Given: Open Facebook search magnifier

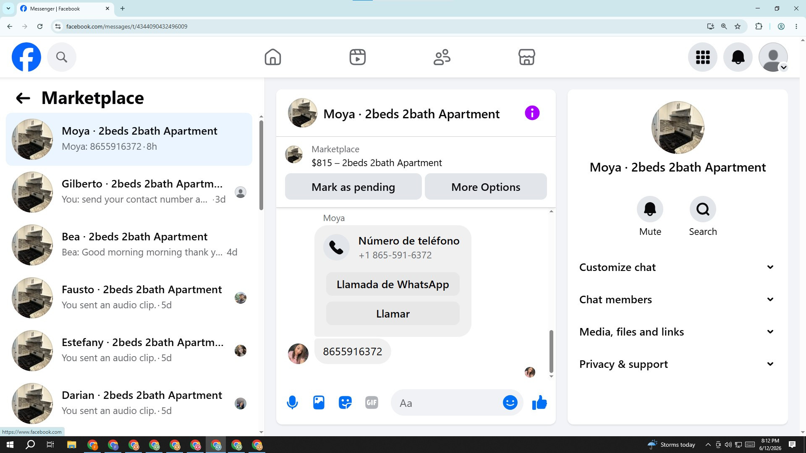Looking at the screenshot, I should click(x=62, y=57).
